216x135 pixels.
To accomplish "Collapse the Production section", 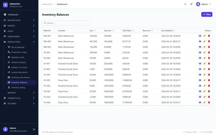I will coord(19,42).
